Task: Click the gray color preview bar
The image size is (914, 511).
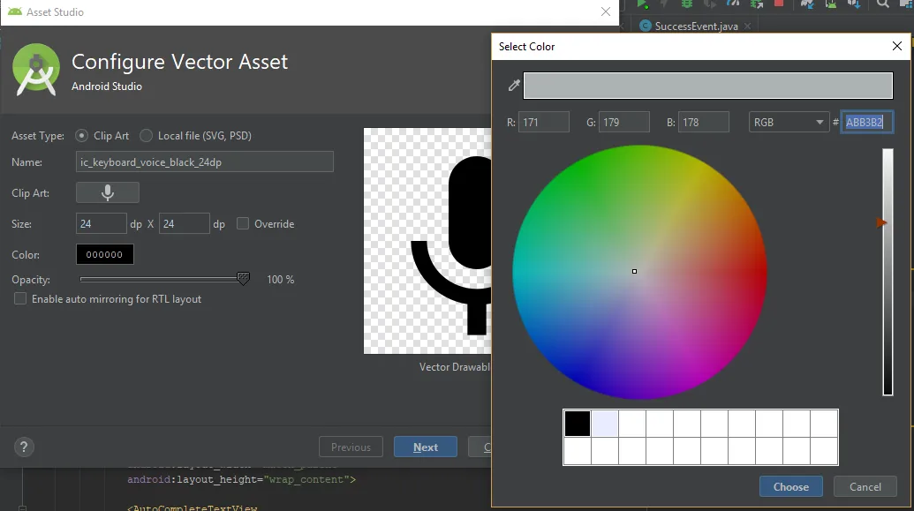Action: (x=708, y=86)
